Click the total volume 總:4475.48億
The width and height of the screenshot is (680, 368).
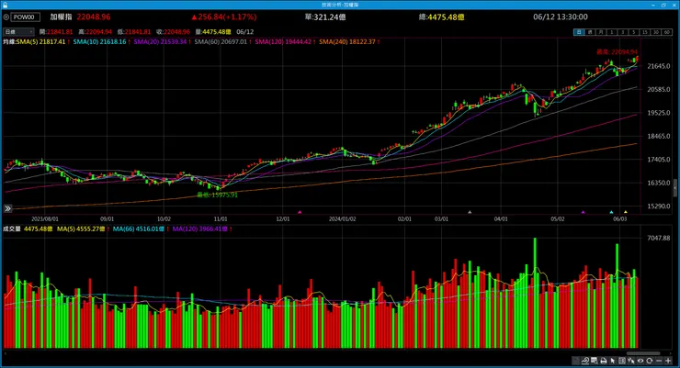coord(441,17)
